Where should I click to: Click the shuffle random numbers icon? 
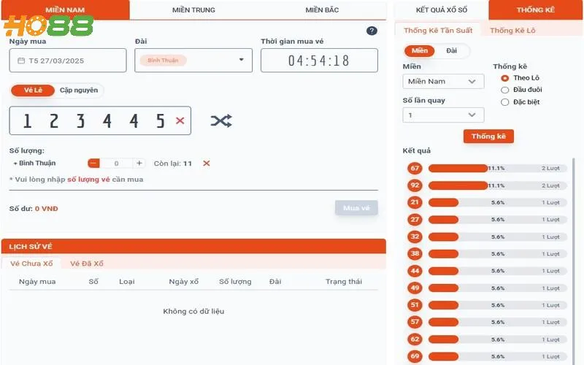pyautogui.click(x=221, y=120)
